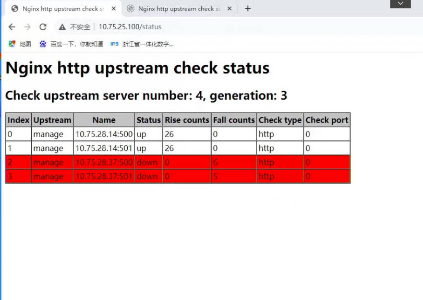
Task: Click the Nginx http upstream check status heading
Action: [x=138, y=68]
